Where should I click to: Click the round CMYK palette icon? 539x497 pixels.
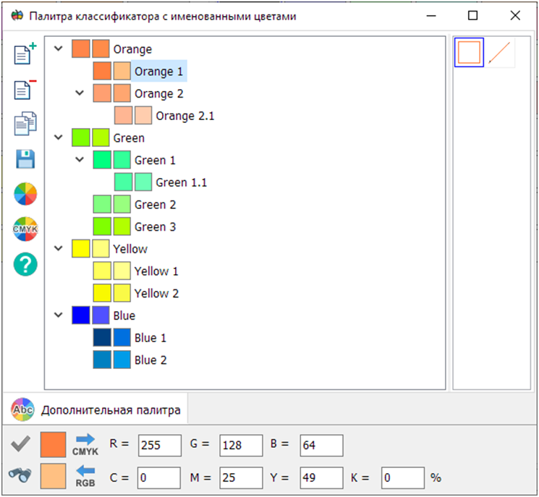[x=26, y=229]
